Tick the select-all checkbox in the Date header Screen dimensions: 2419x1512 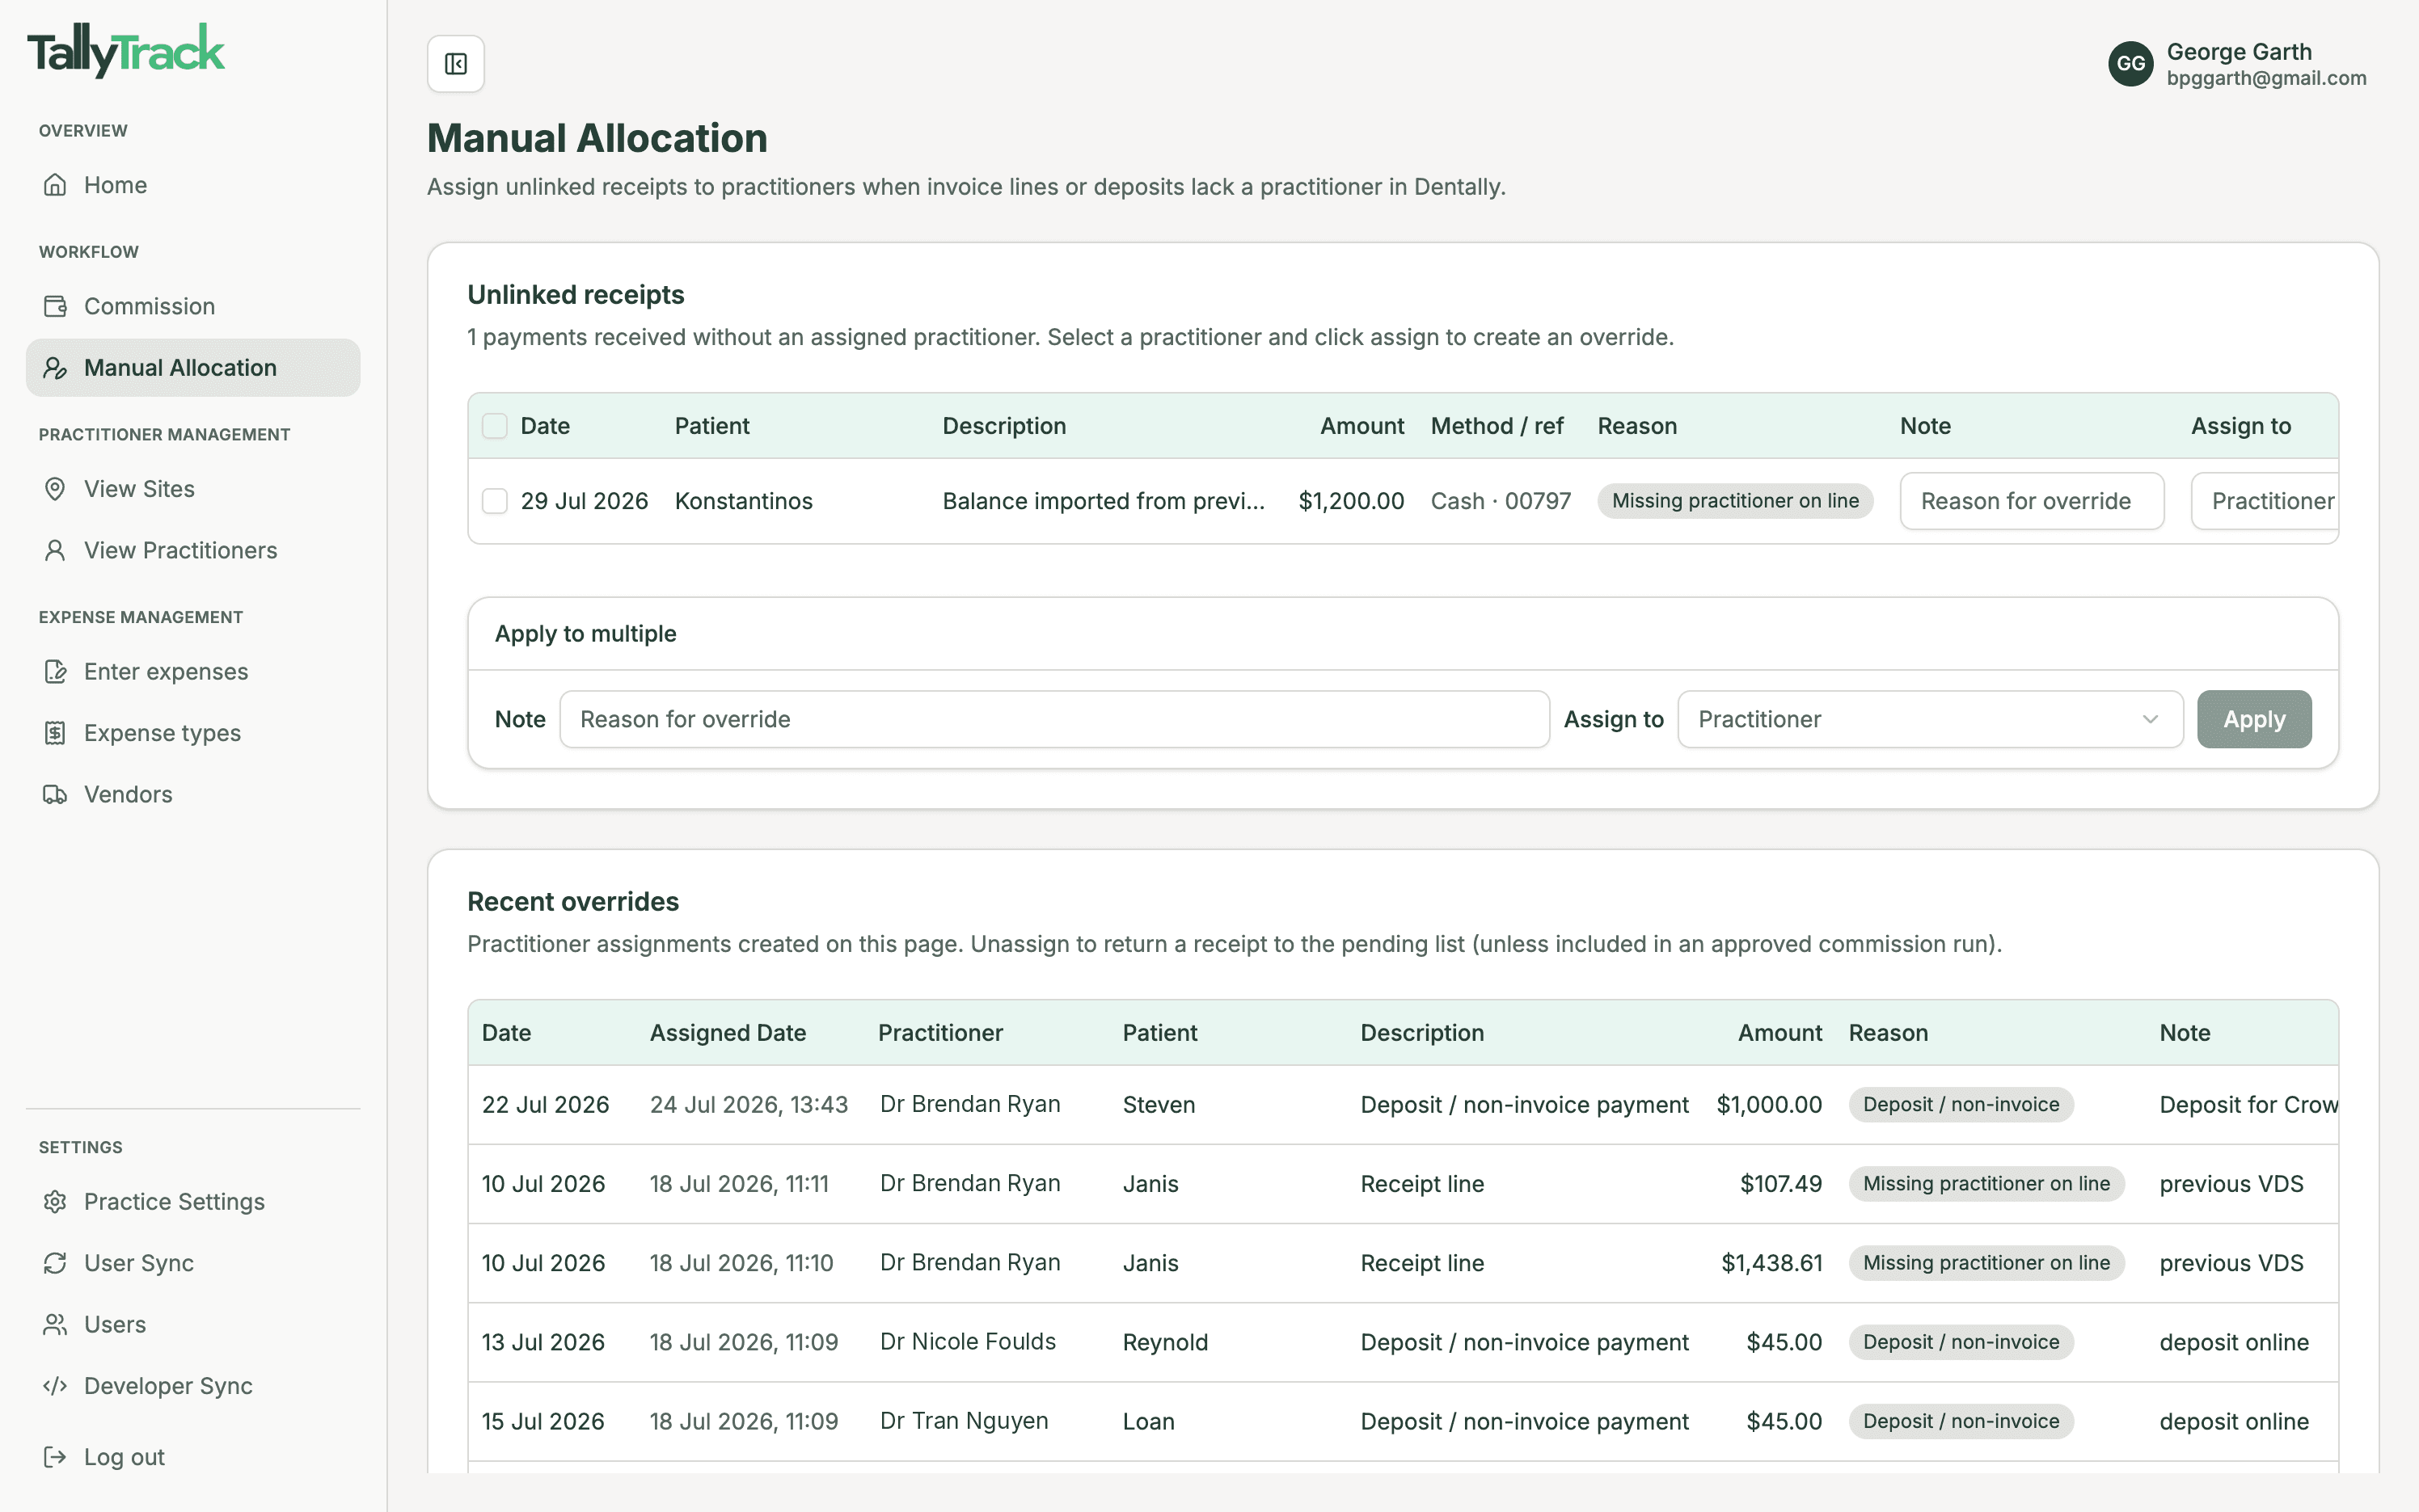(x=496, y=426)
